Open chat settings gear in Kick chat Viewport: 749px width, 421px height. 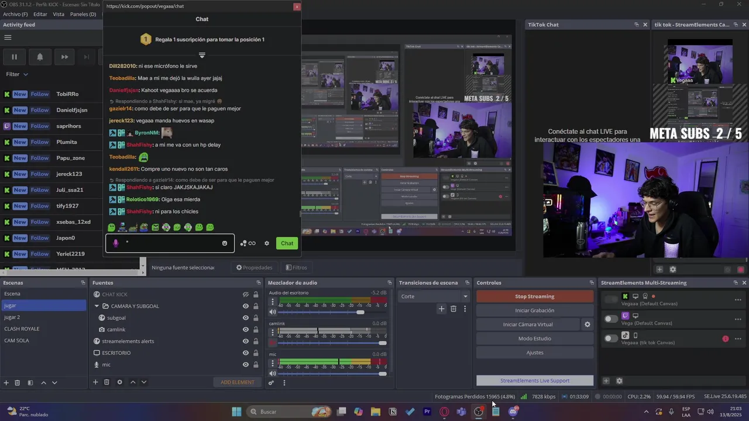click(267, 243)
